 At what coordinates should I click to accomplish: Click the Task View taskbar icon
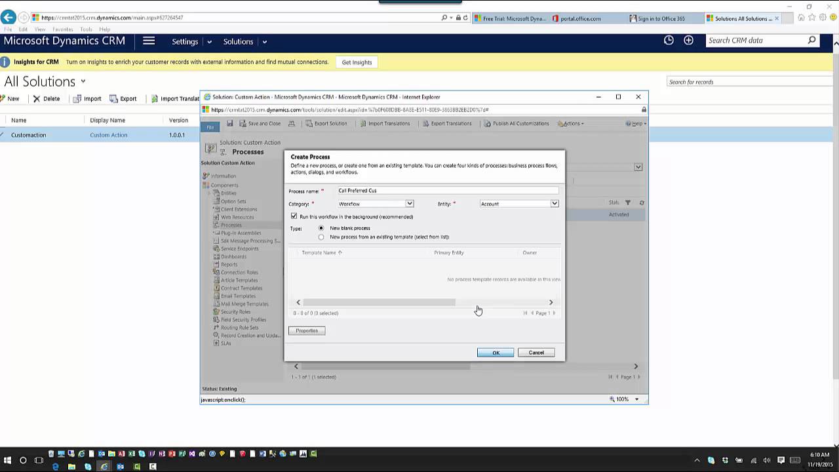(39, 460)
